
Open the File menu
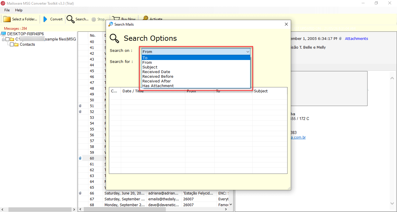coord(7,10)
